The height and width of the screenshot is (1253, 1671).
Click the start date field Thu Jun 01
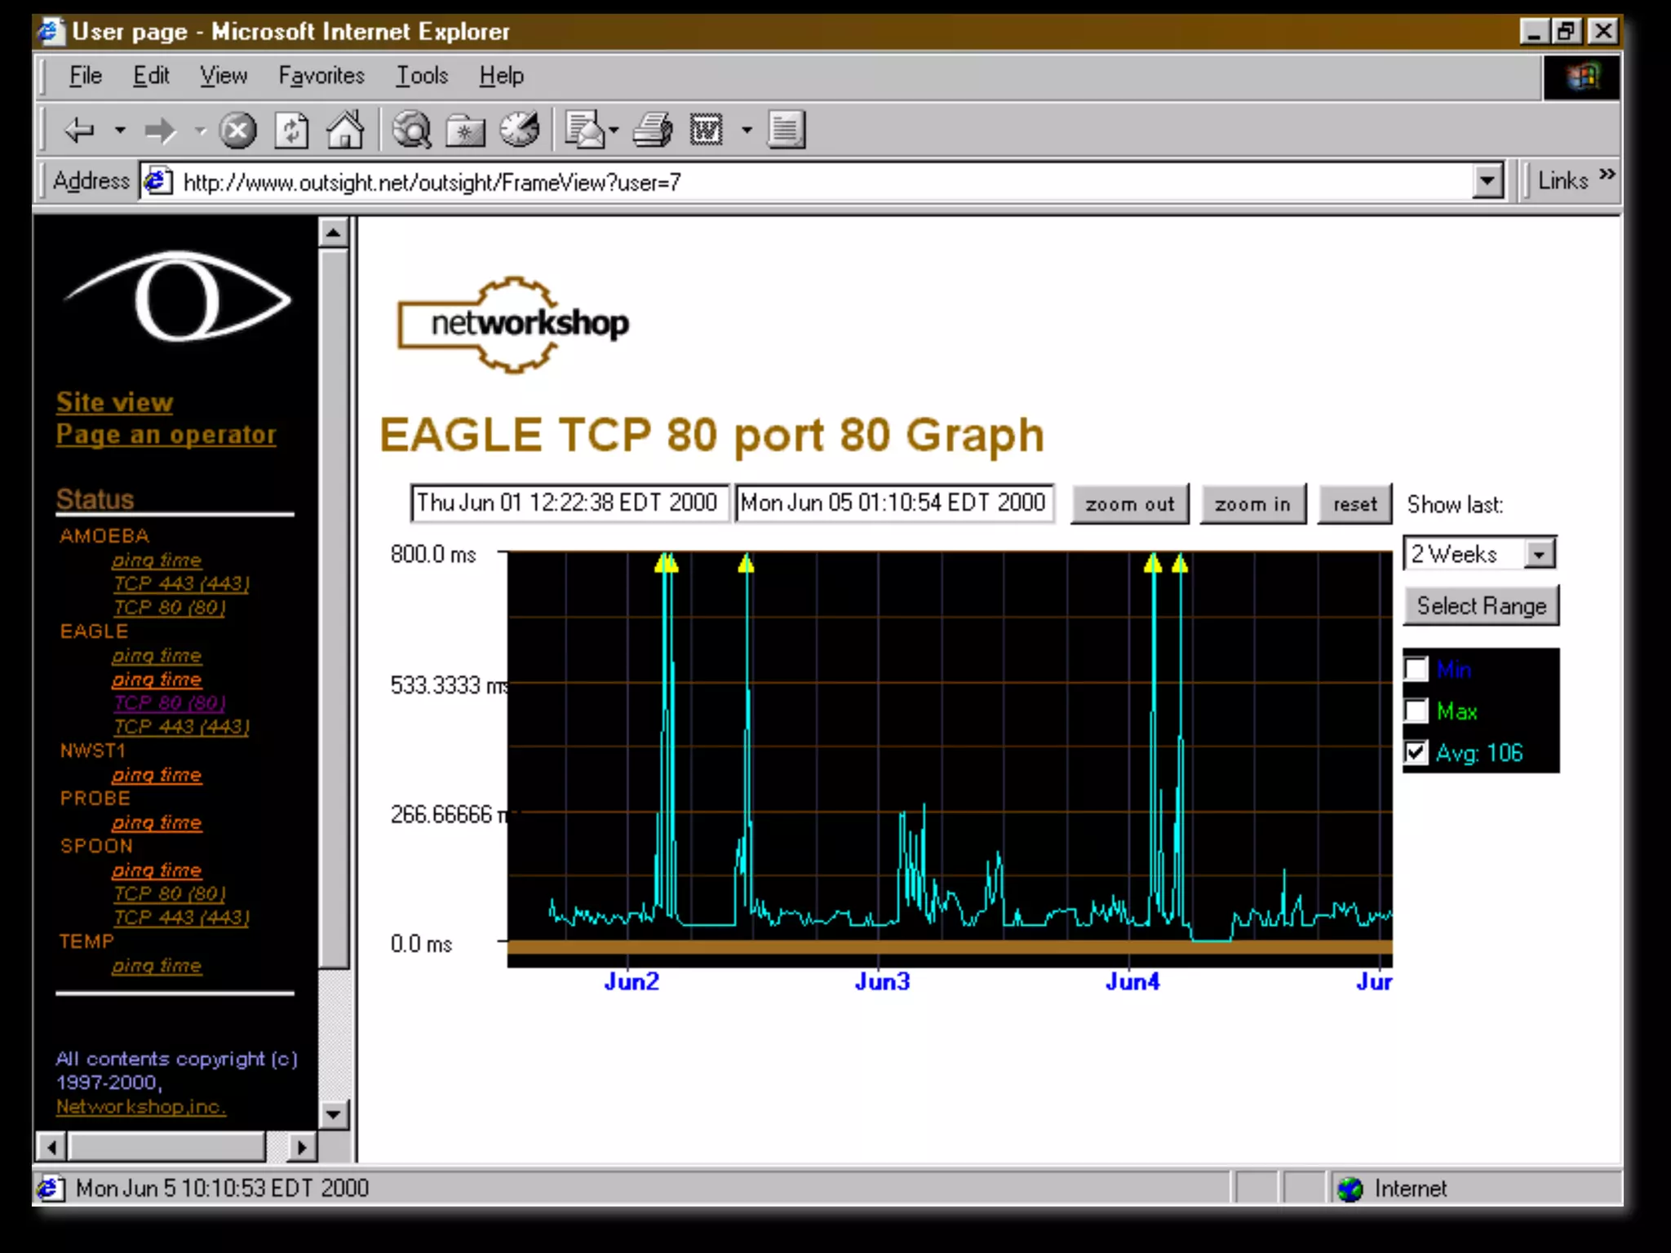(x=568, y=503)
